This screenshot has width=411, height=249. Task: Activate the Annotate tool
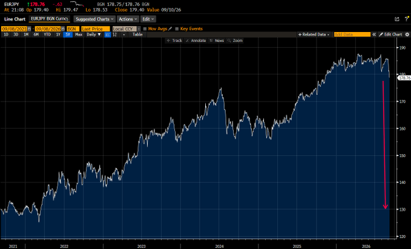[x=196, y=40]
